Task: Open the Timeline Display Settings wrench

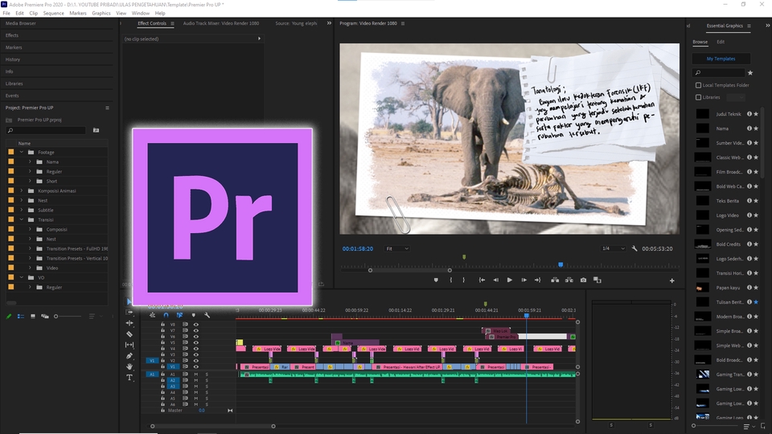Action: (207, 315)
